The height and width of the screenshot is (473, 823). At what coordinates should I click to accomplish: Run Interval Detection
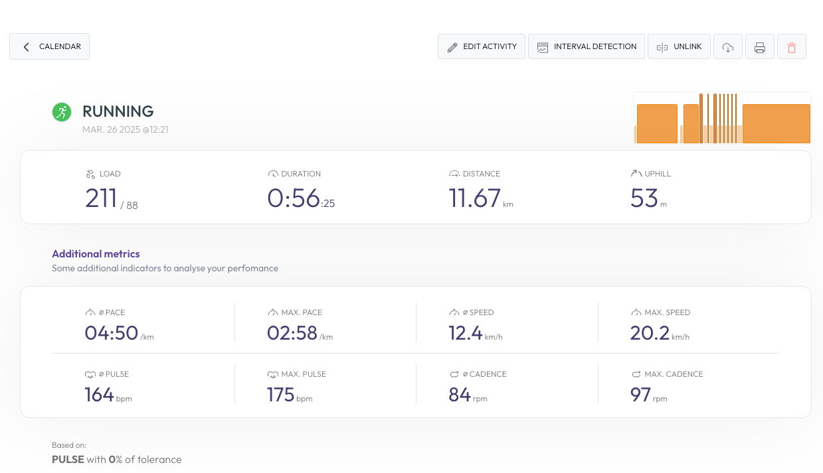[x=587, y=46]
